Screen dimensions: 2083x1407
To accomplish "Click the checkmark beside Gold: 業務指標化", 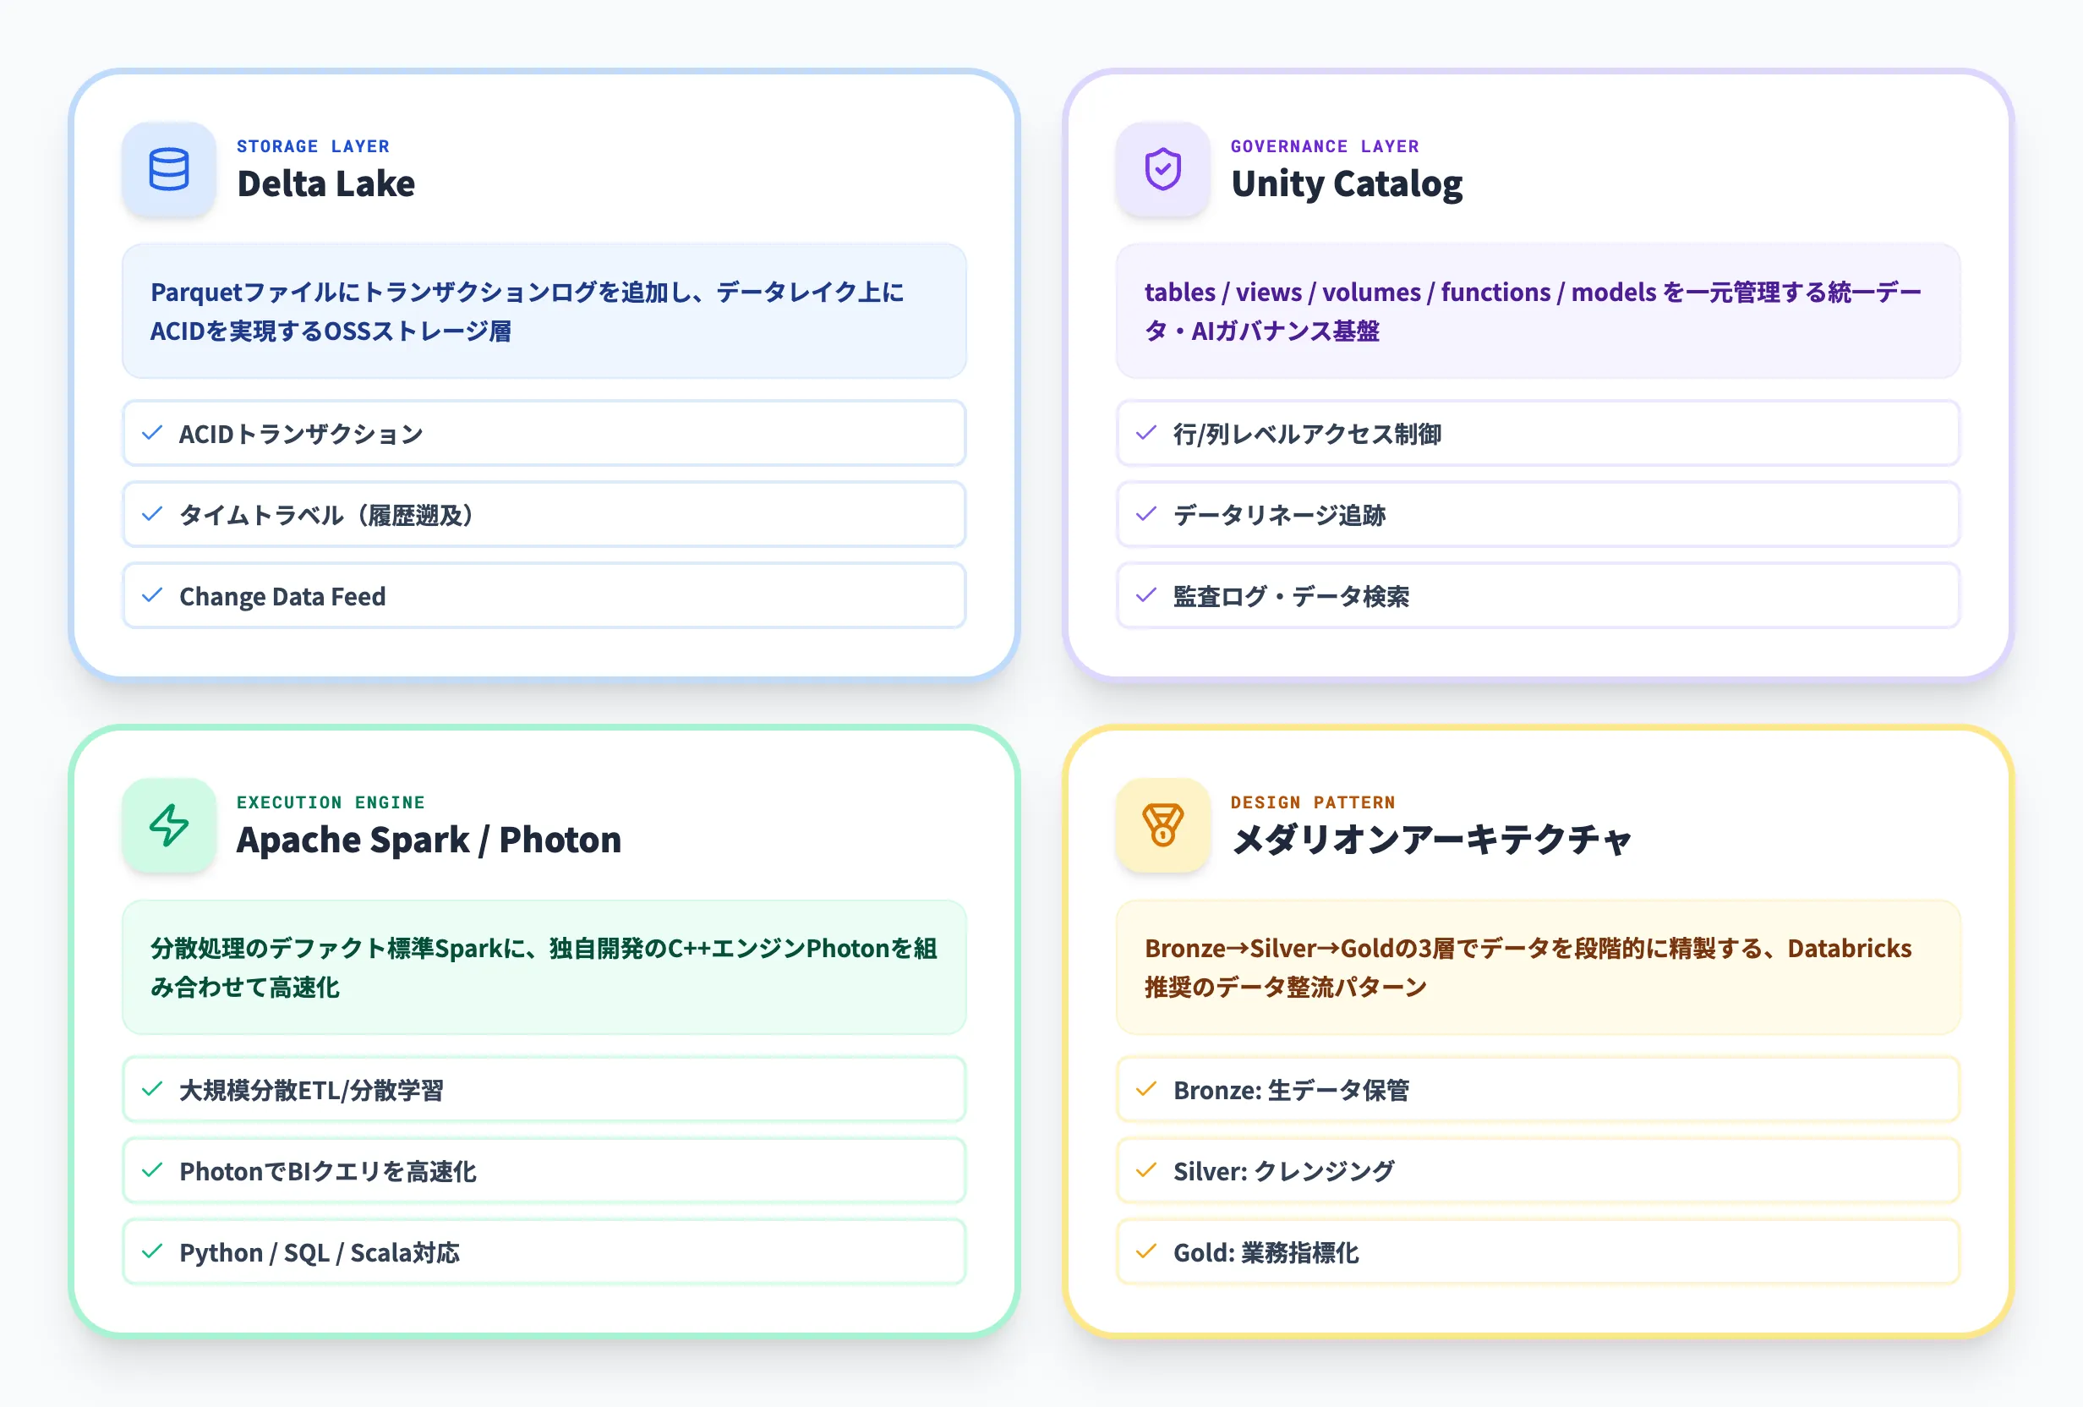I will (x=1145, y=1252).
